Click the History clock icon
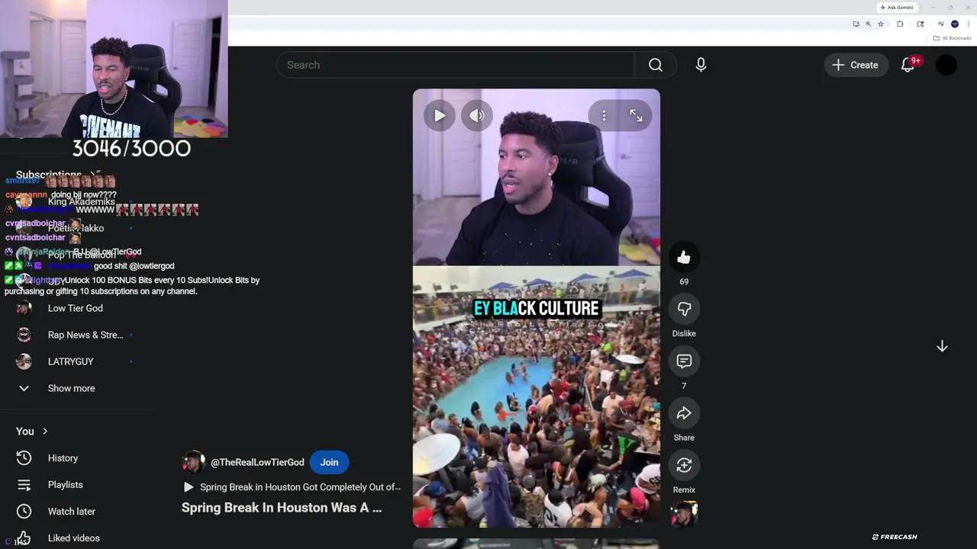The width and height of the screenshot is (977, 549). coord(24,458)
